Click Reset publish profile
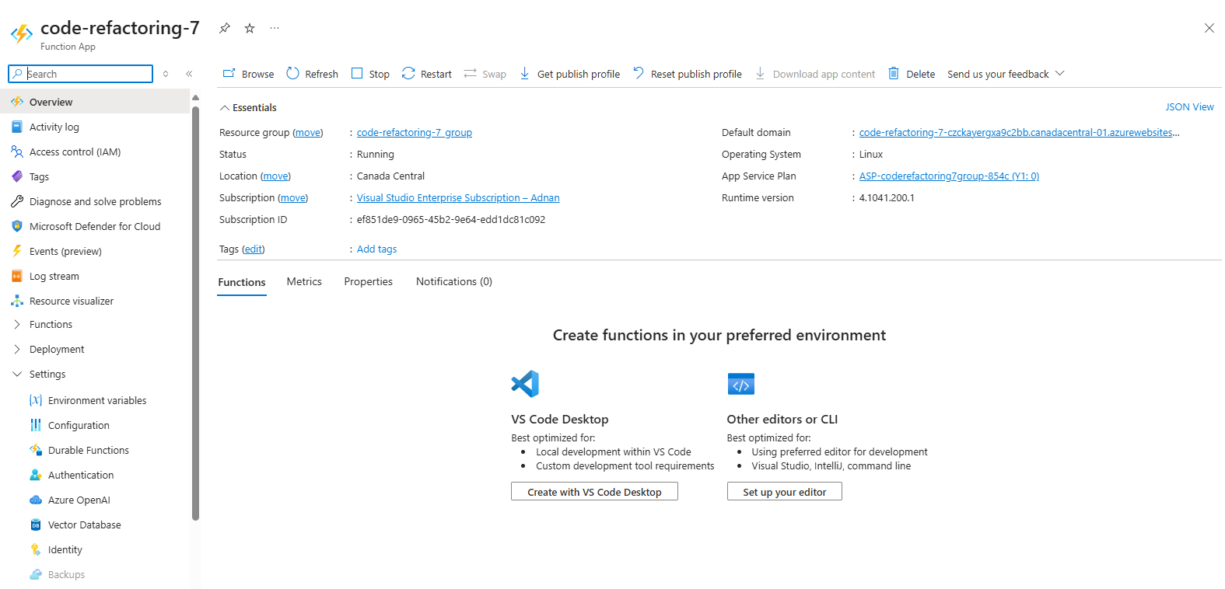Image resolution: width=1225 pixels, height=589 pixels. coord(688,74)
